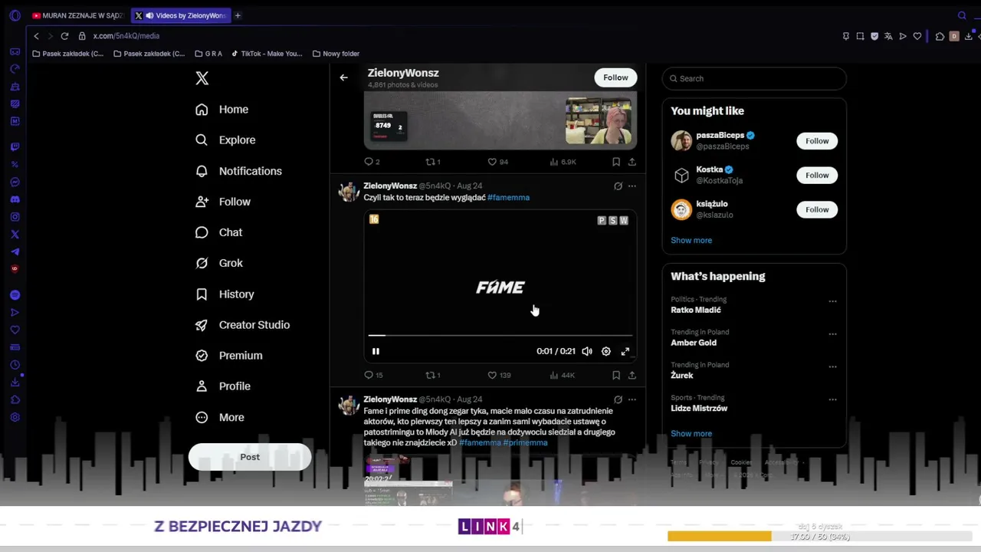Bookmark the post with 139 likes
Screen dimensions: 981x552
(616, 375)
